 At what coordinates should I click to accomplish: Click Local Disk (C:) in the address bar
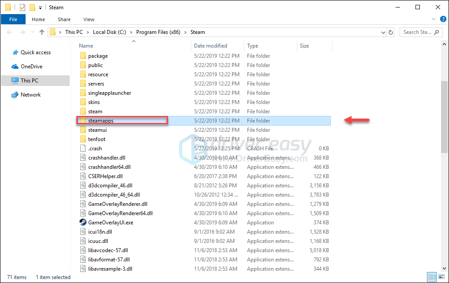[x=109, y=32]
